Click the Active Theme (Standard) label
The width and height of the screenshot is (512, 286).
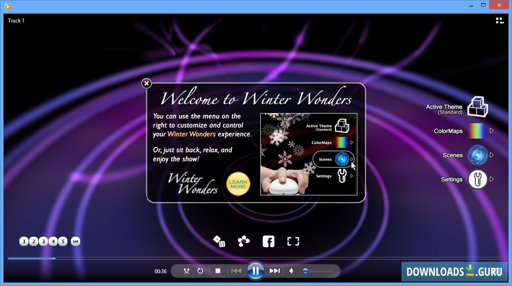click(444, 109)
